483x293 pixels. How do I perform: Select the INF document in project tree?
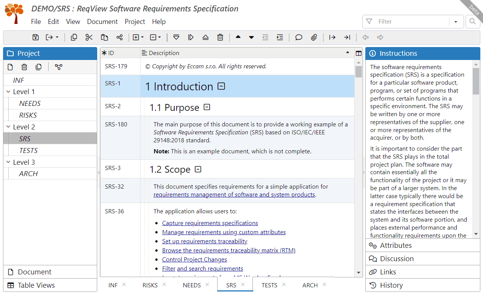(50, 80)
